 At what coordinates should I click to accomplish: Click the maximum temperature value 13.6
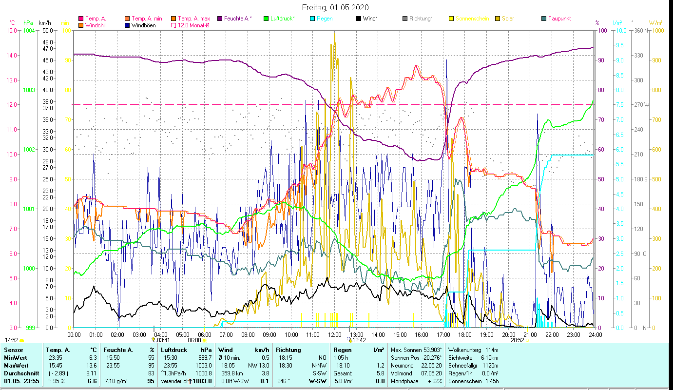91,365
